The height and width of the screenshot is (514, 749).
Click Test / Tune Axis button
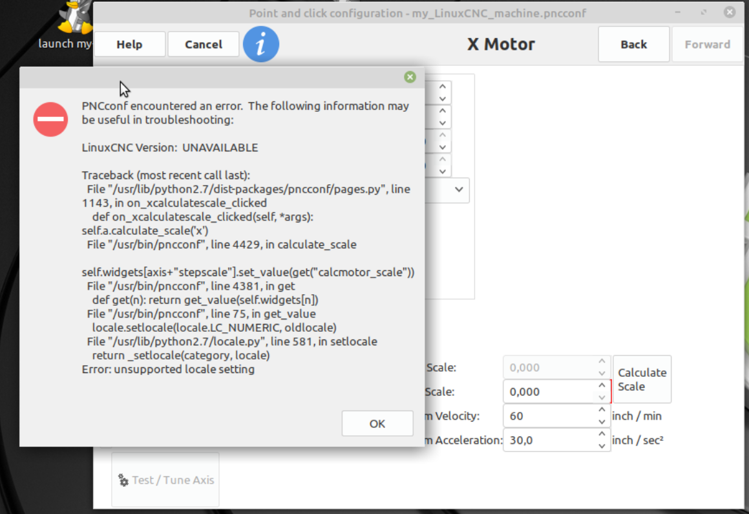(165, 480)
